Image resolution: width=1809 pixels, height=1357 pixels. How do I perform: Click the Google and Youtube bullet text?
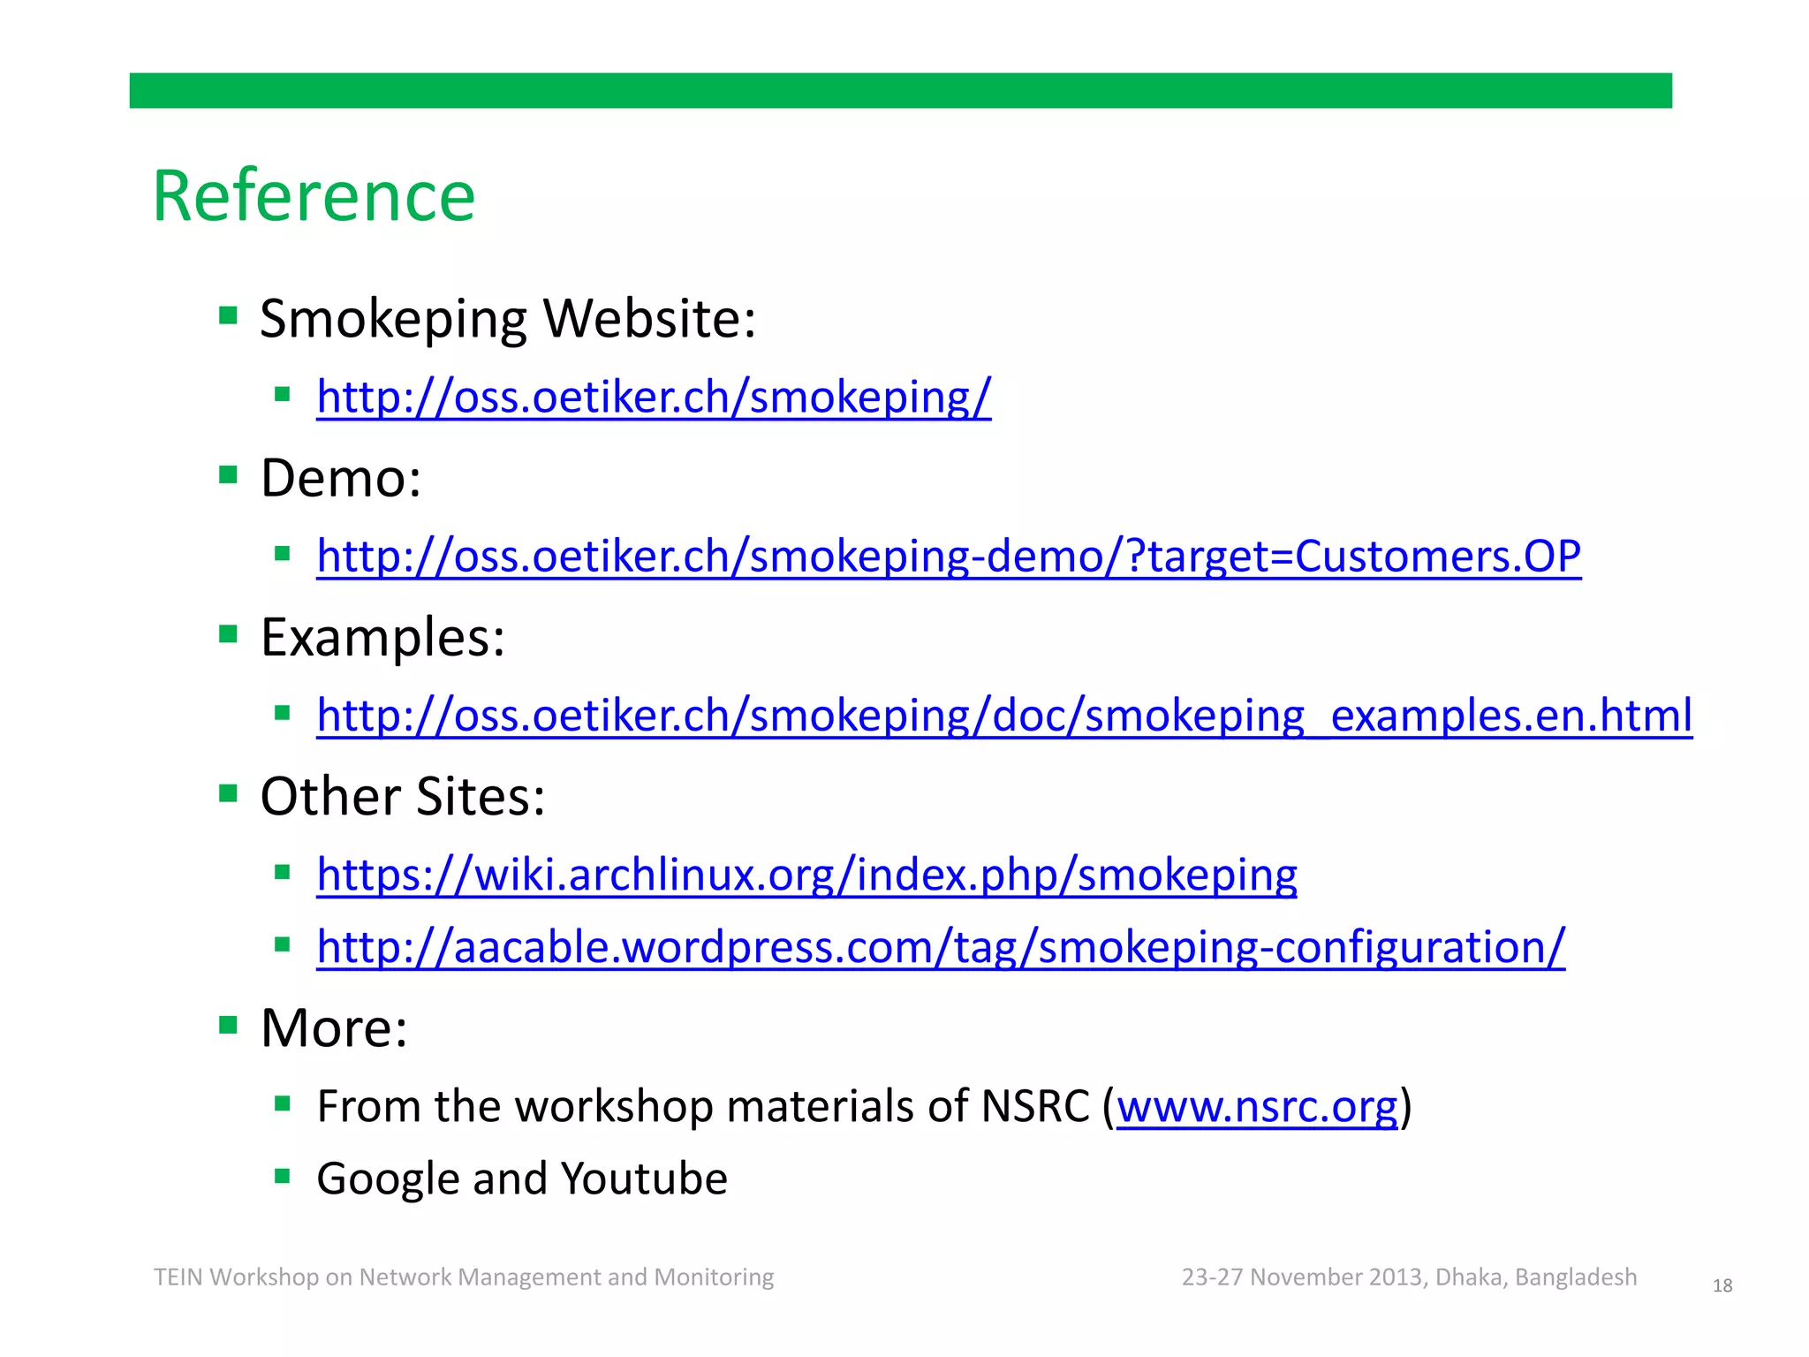(x=522, y=1179)
